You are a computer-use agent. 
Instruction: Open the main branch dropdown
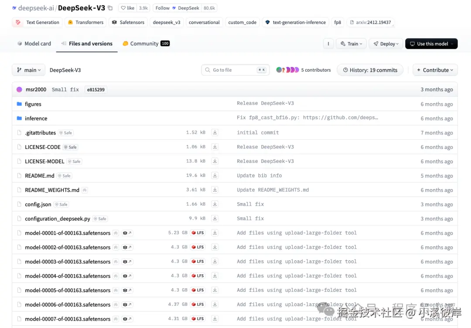28,70
